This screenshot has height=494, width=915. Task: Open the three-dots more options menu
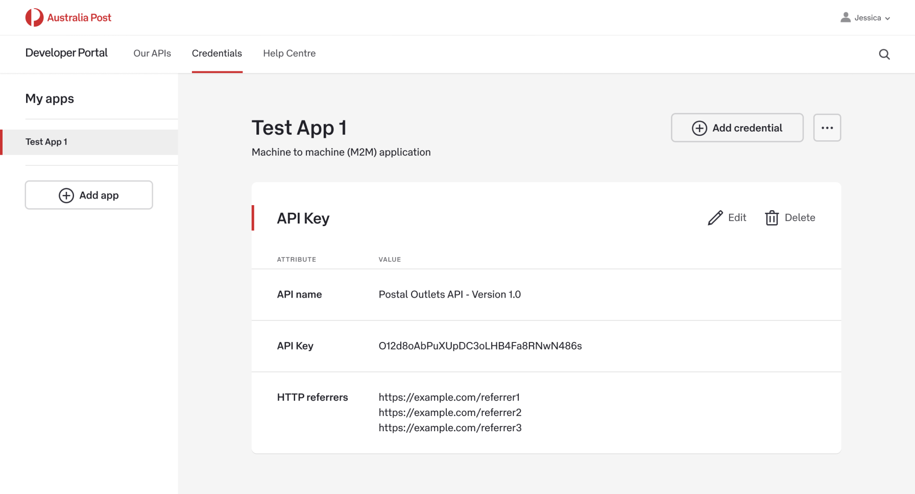pos(827,128)
